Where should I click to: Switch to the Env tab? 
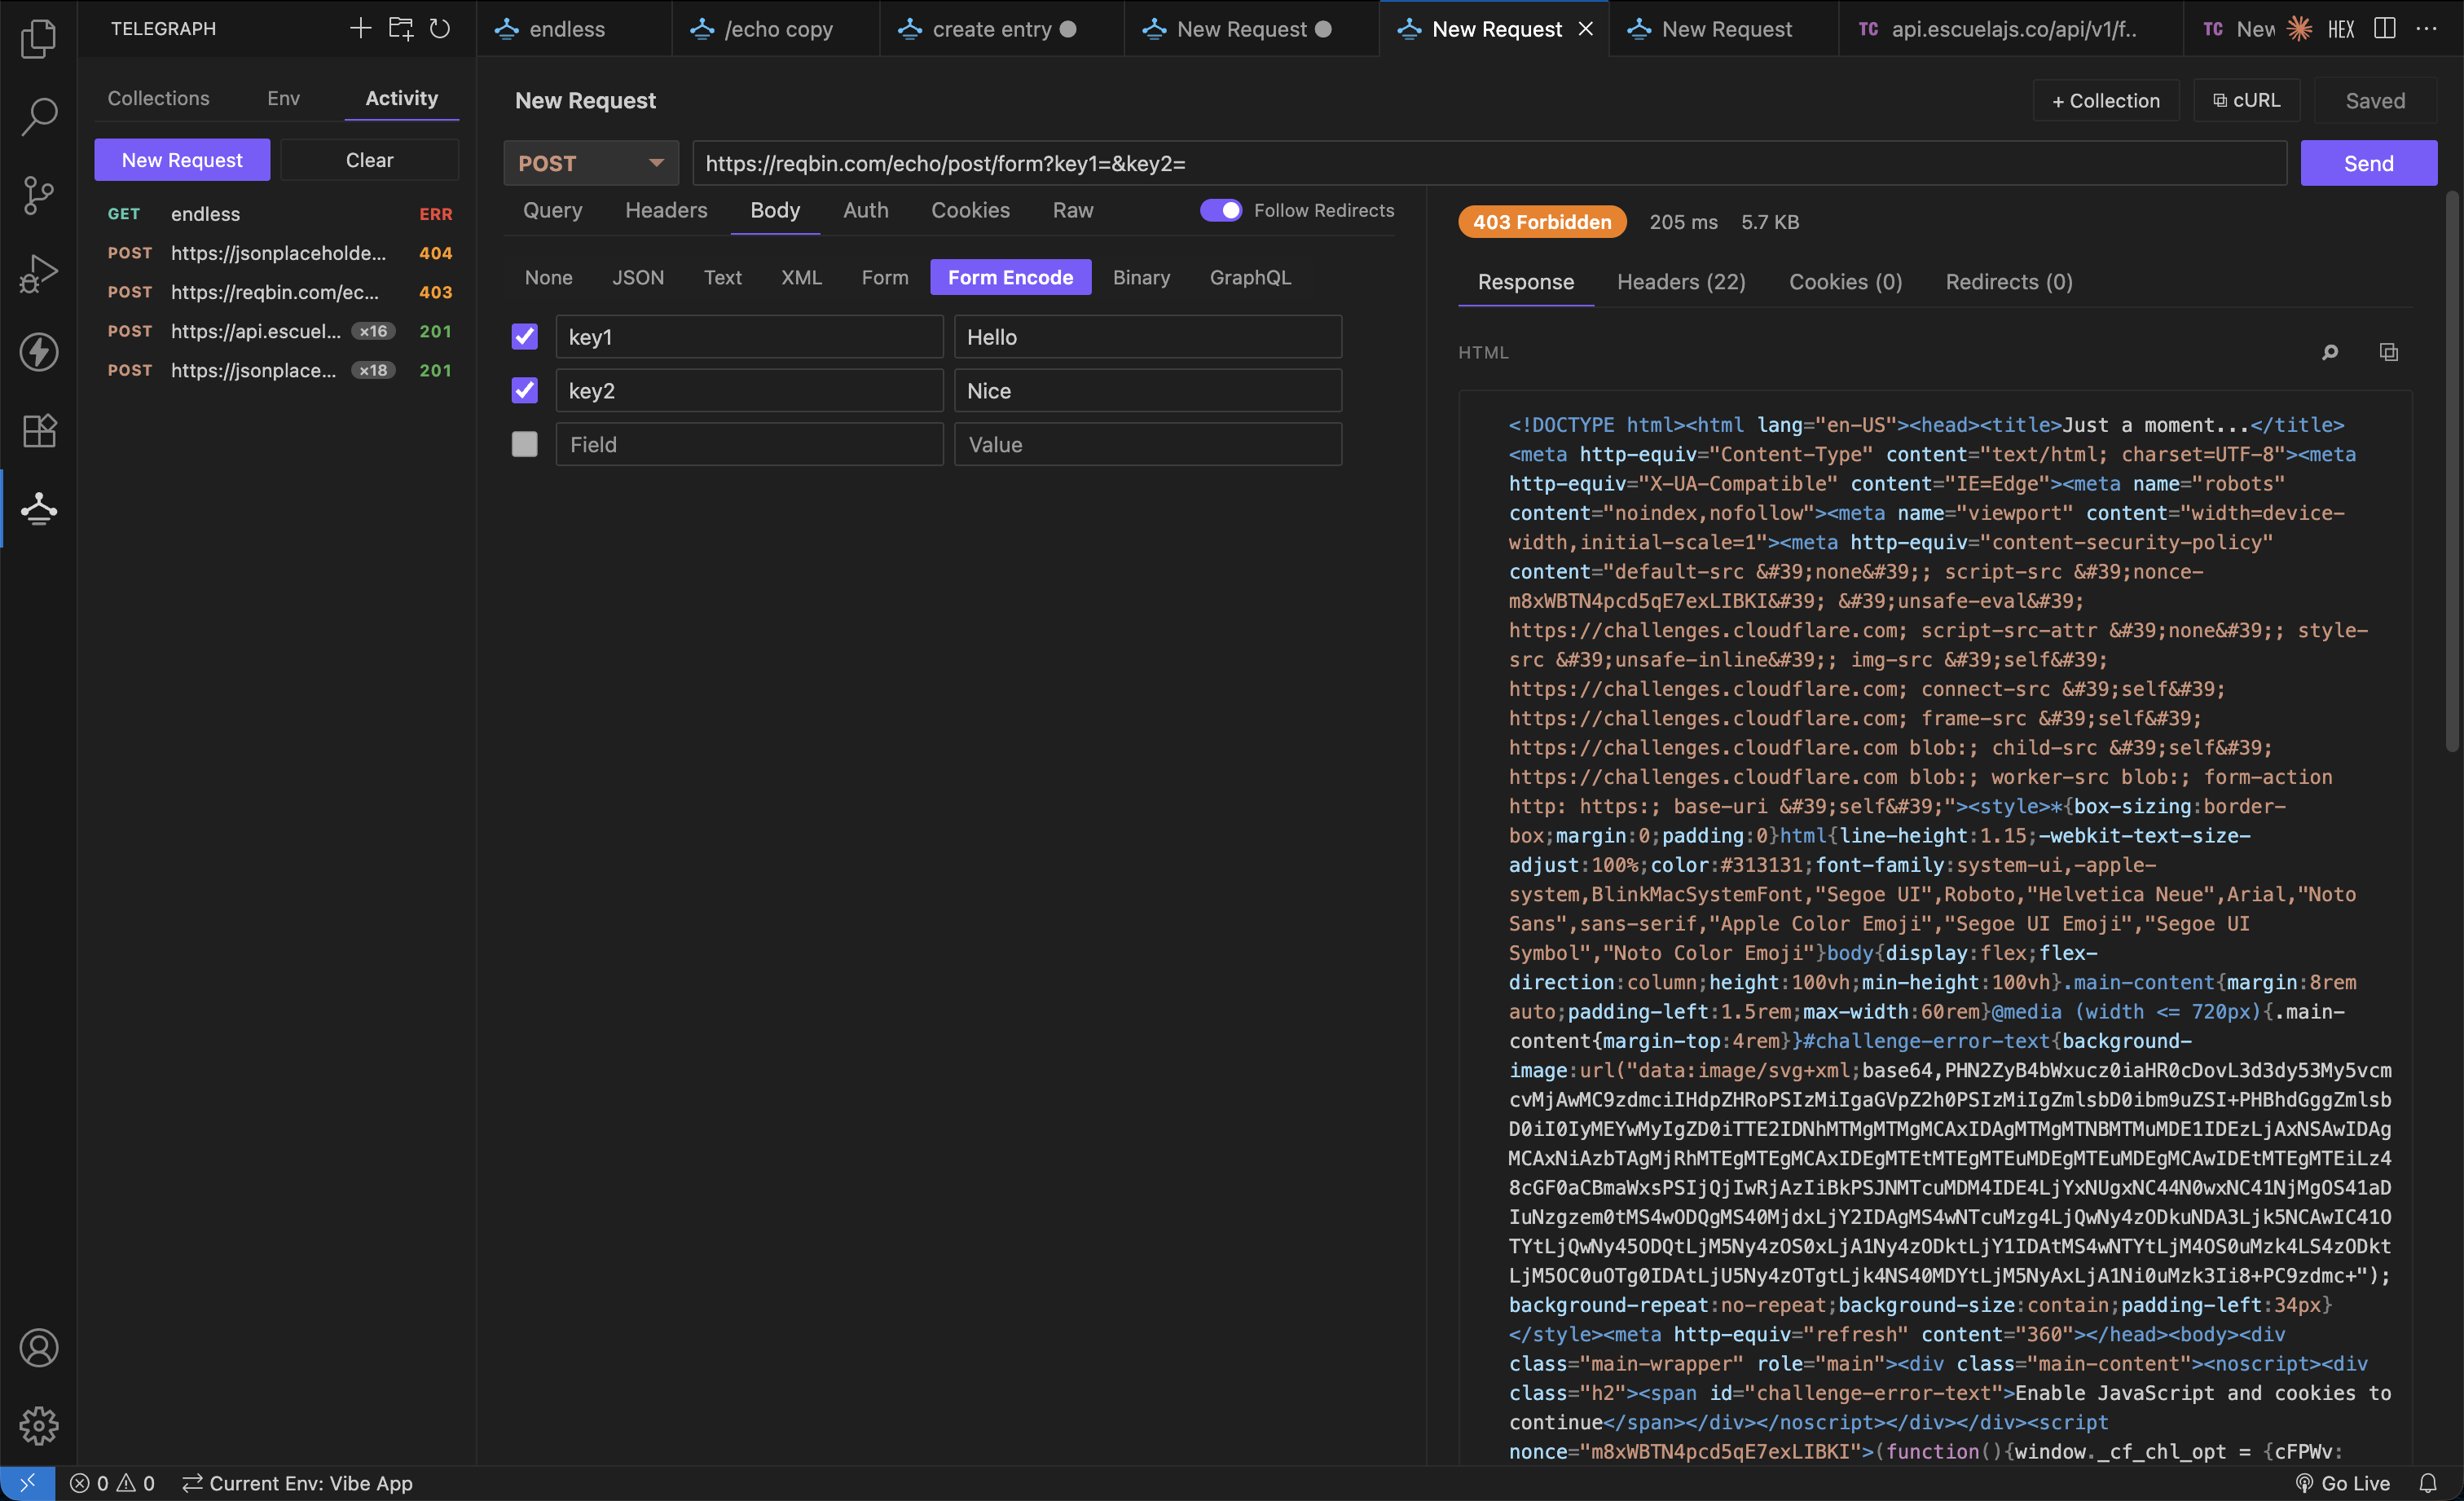click(283, 98)
